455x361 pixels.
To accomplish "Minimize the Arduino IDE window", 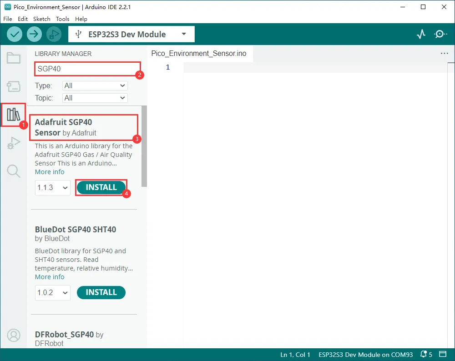I will (x=403, y=7).
